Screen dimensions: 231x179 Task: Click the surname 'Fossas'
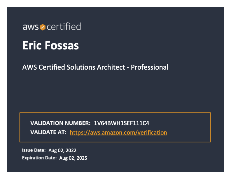pyautogui.click(x=62, y=46)
